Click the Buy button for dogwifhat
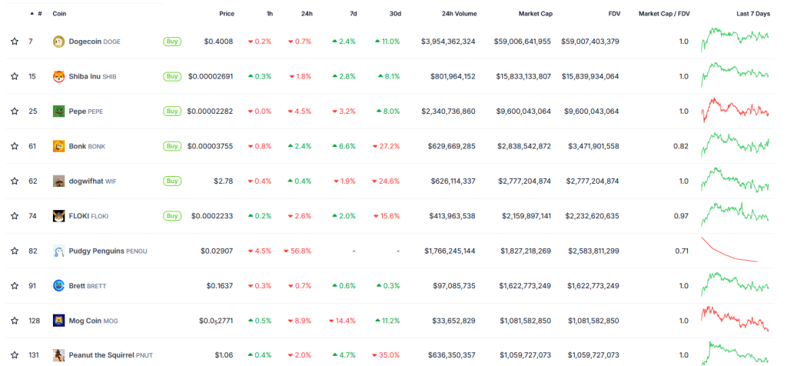Image resolution: width=787 pixels, height=366 pixels. (172, 181)
